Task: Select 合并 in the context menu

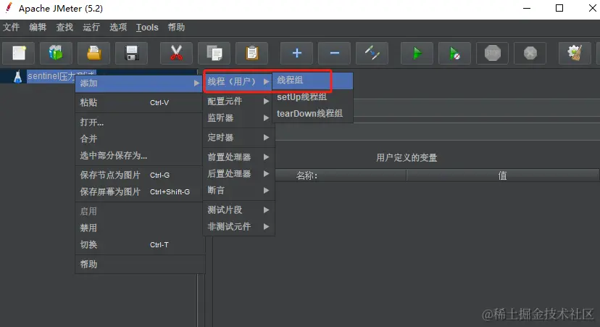Action: point(139,138)
